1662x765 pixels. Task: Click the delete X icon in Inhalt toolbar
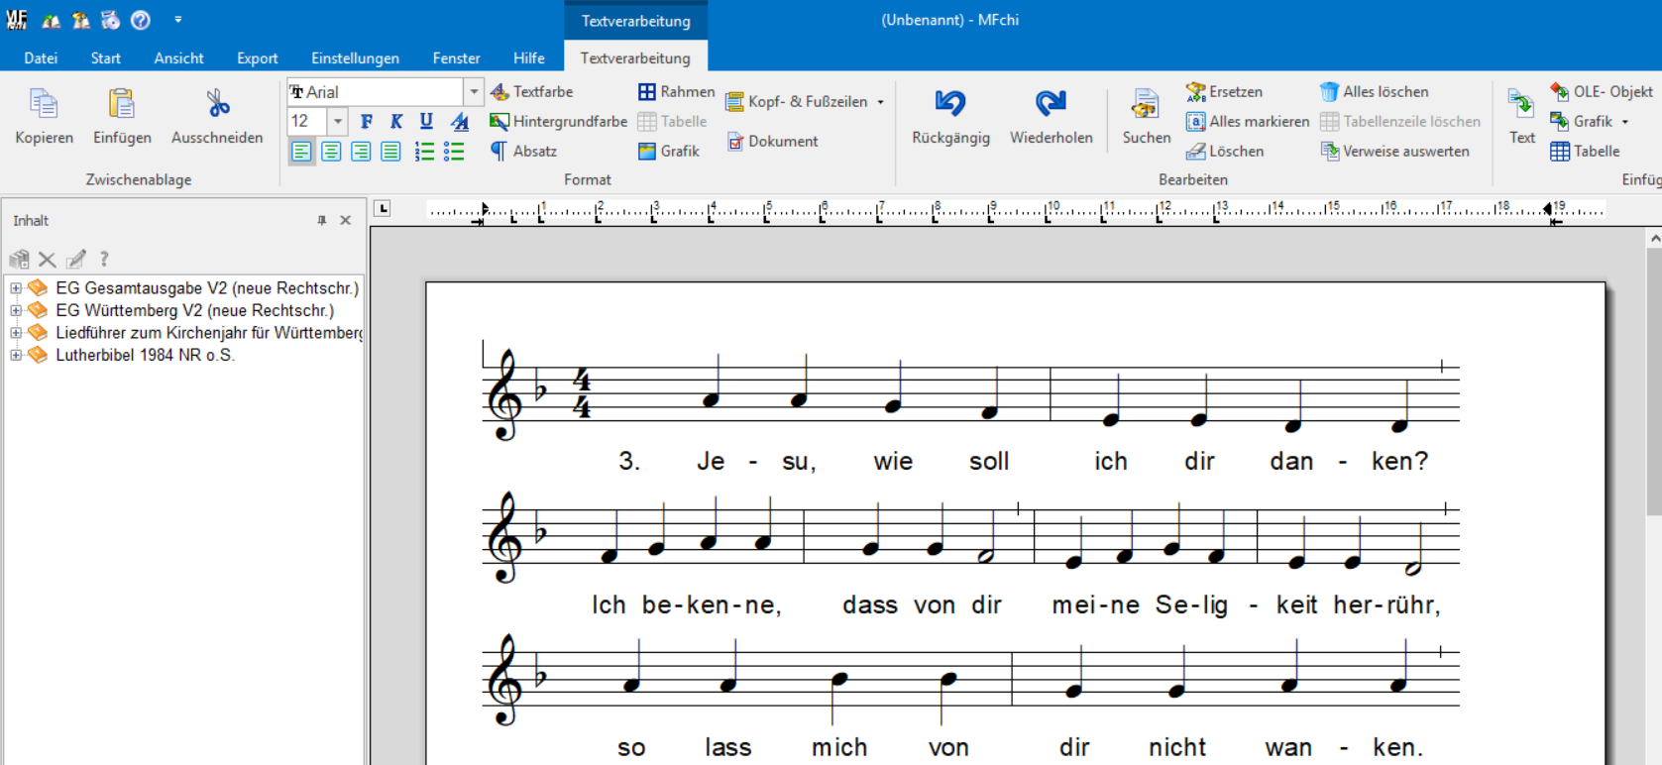pos(47,260)
